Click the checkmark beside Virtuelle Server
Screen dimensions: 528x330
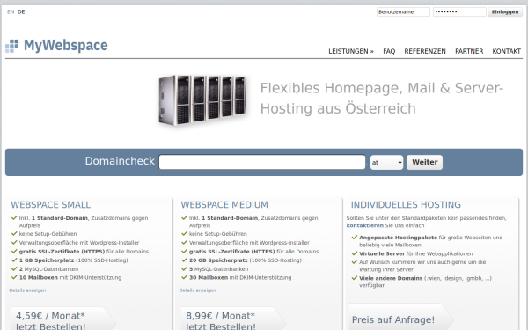(355, 253)
